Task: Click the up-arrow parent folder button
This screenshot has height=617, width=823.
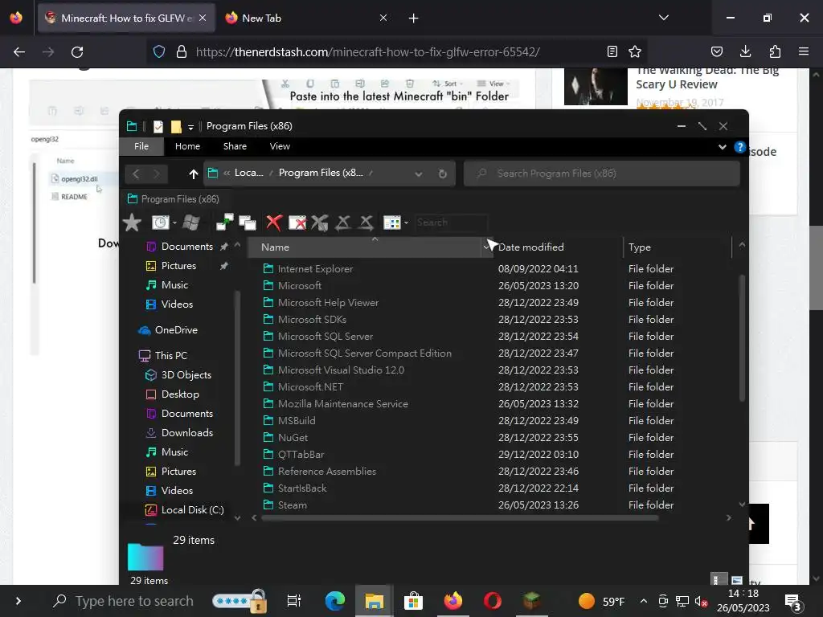Action: (193, 174)
